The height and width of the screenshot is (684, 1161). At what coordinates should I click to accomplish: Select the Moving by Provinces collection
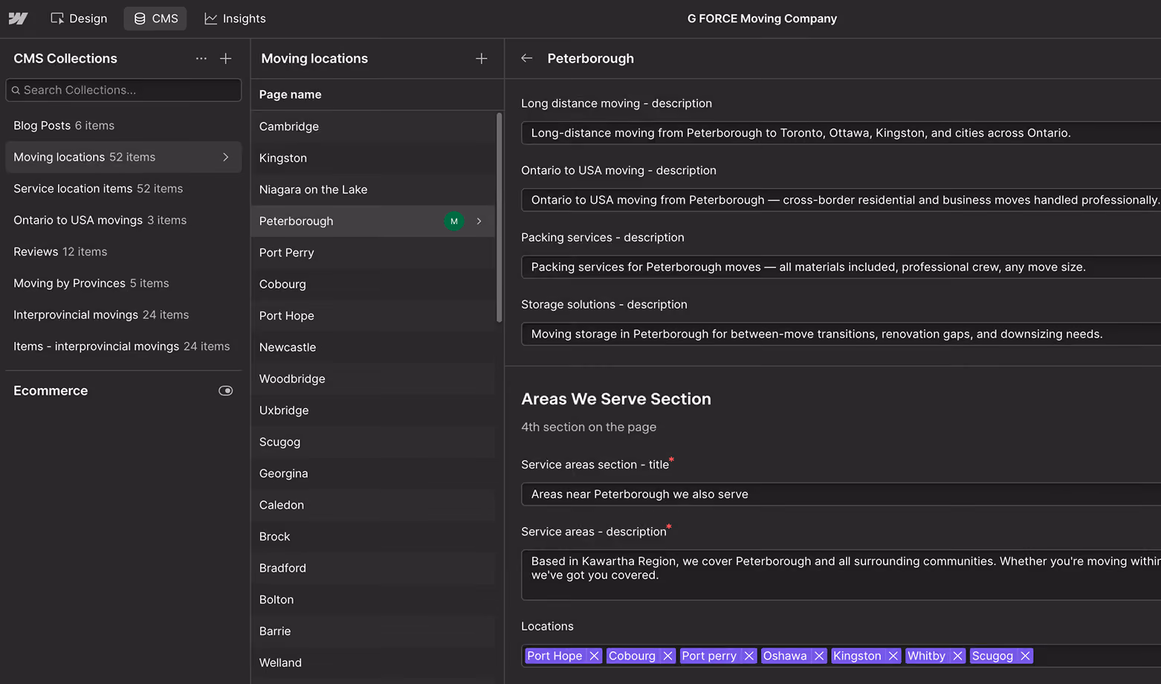(123, 283)
